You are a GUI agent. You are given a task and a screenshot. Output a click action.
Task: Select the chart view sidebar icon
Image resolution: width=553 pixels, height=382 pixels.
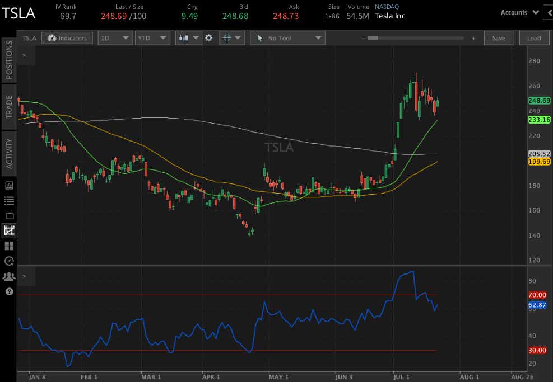[9, 230]
